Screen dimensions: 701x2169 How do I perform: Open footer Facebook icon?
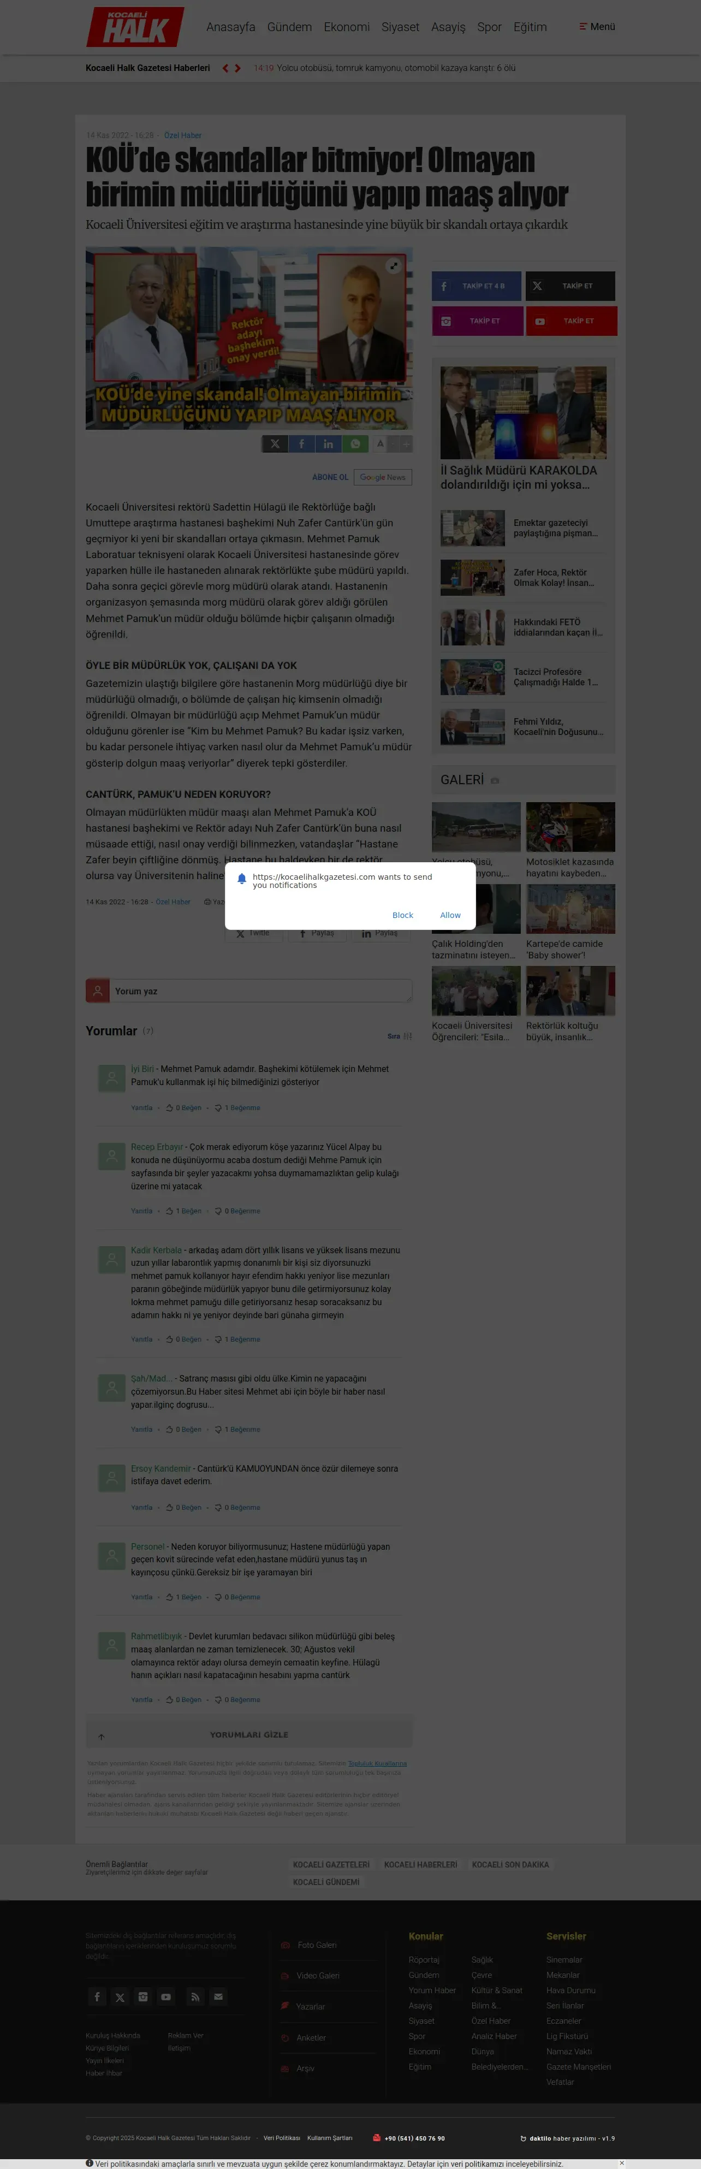97,1996
